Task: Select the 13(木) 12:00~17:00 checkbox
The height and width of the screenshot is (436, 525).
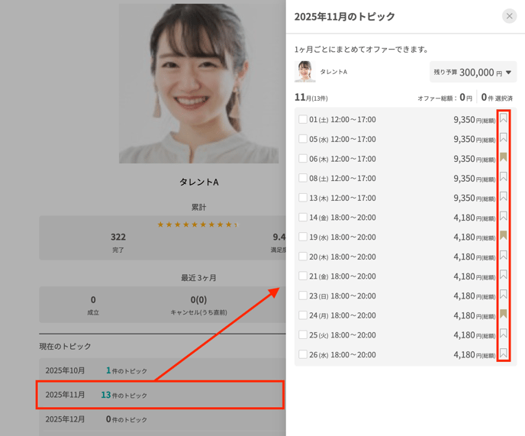Action: pos(303,198)
